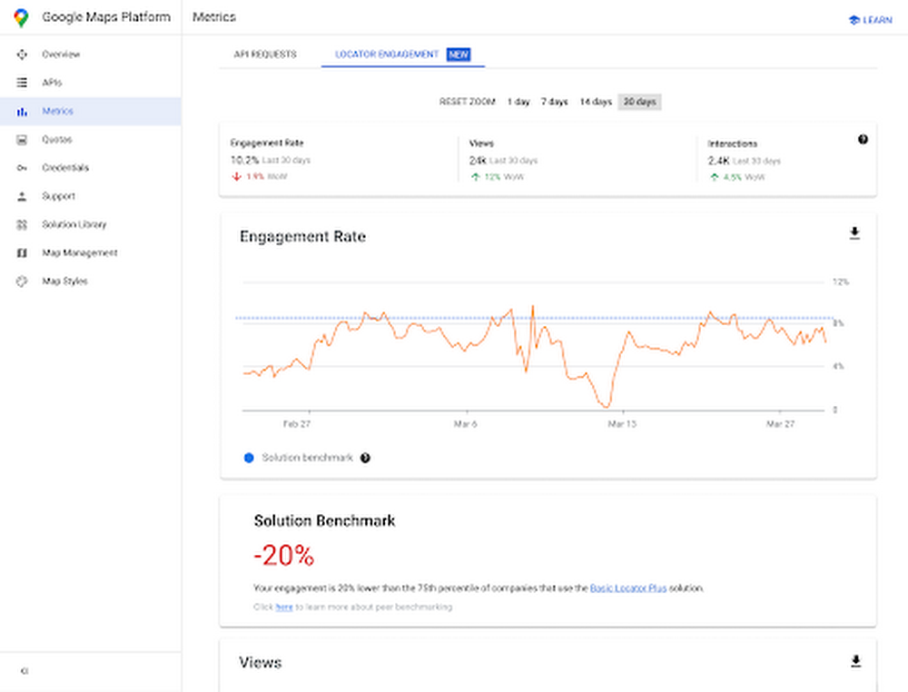Select the 7 days time range
The image size is (908, 692).
pyautogui.click(x=556, y=102)
